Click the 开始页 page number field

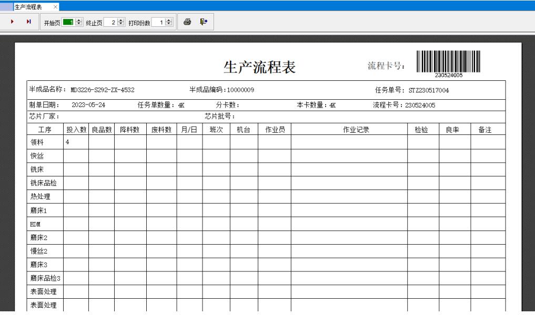click(69, 22)
